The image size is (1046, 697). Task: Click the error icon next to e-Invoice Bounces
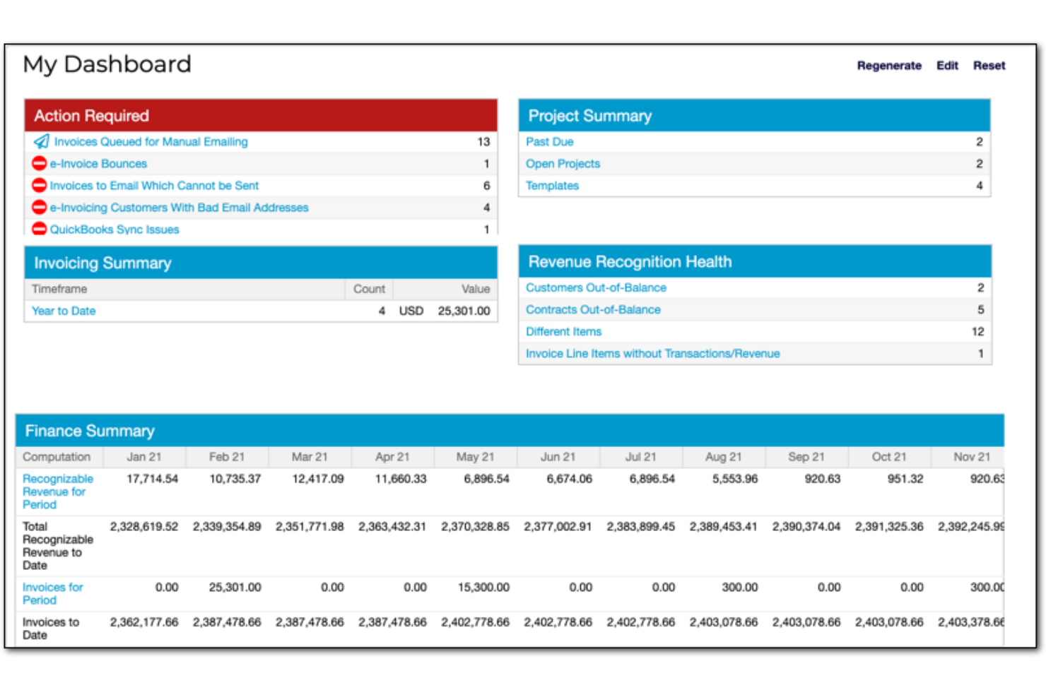click(39, 163)
